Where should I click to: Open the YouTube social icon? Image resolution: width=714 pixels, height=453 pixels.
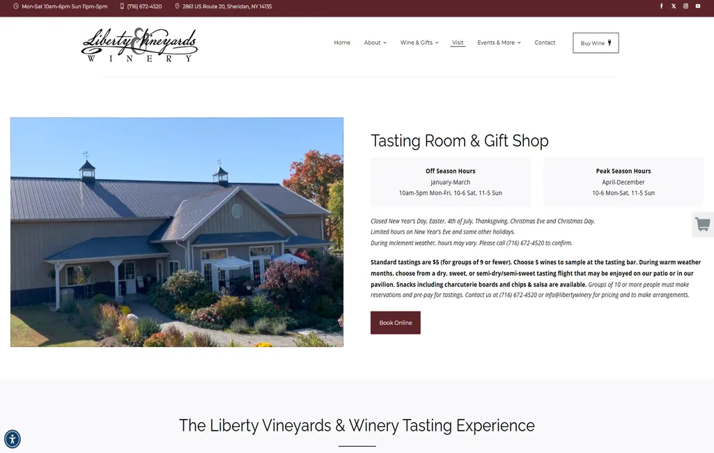click(697, 6)
